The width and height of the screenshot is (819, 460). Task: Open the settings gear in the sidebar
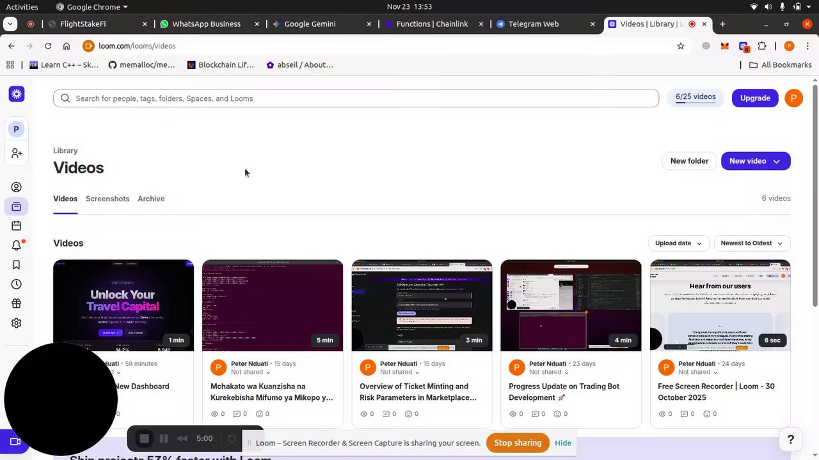tap(17, 323)
